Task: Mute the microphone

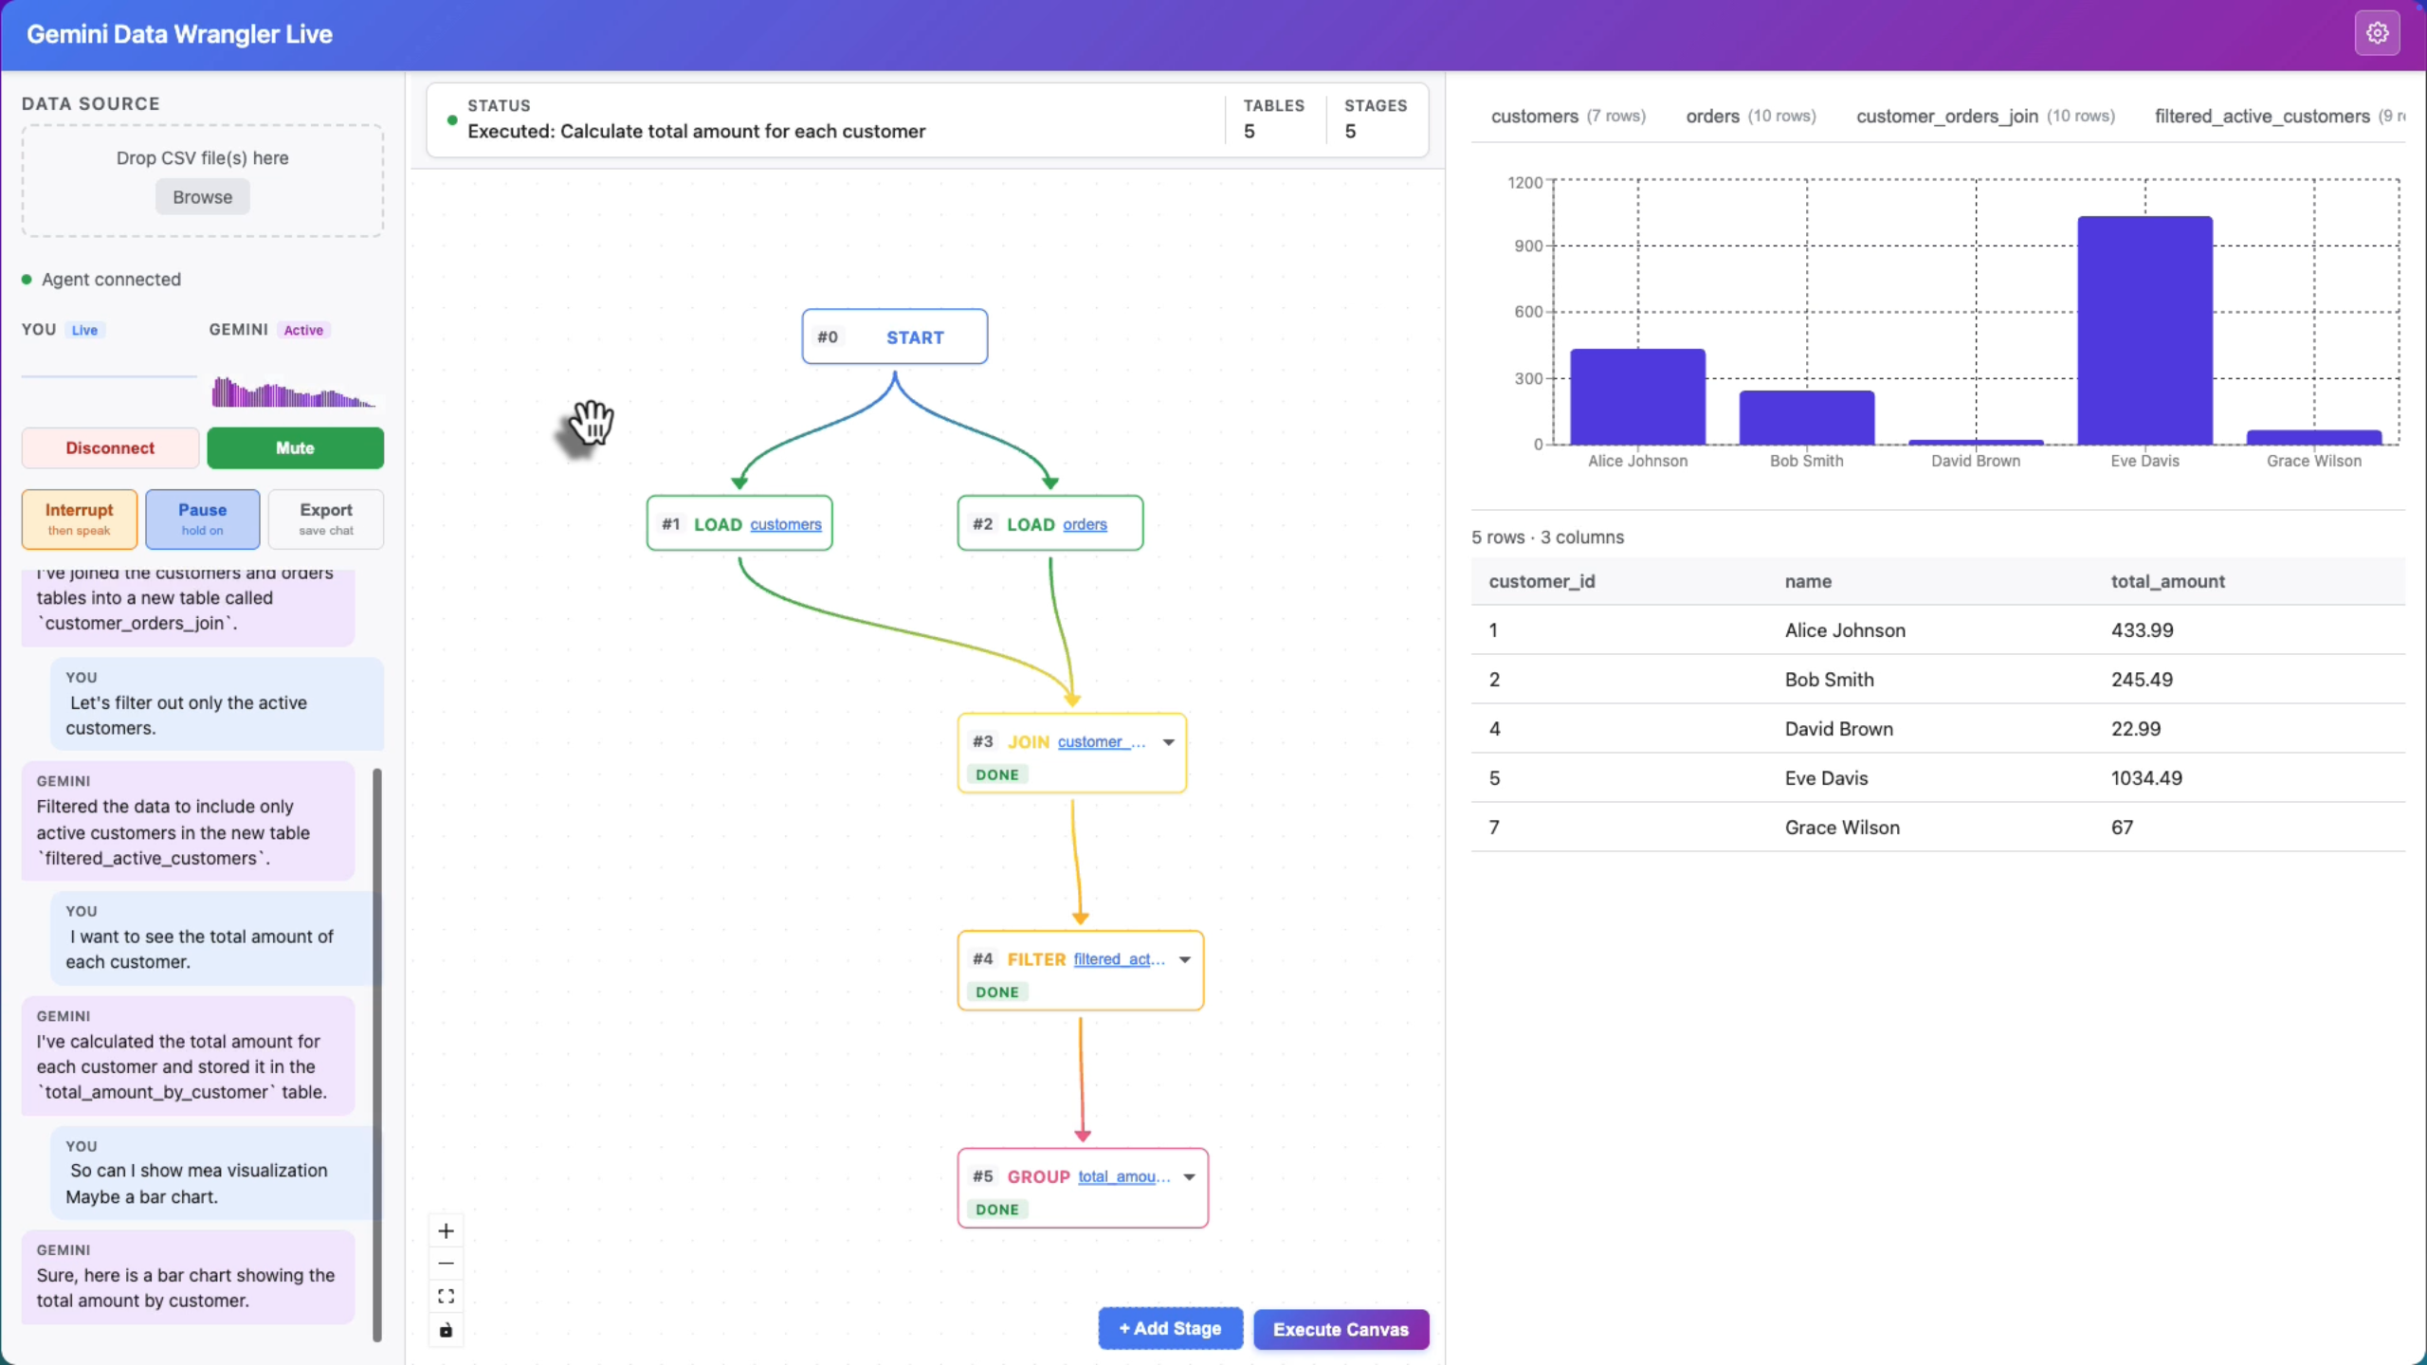Action: tap(295, 447)
